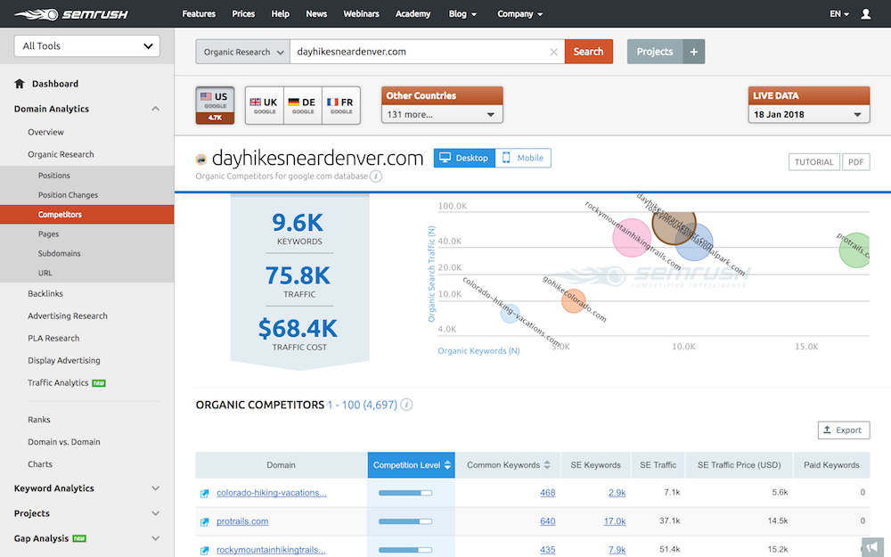Click the SEMrush logo
Viewport: 891px width, 557px height.
point(71,13)
